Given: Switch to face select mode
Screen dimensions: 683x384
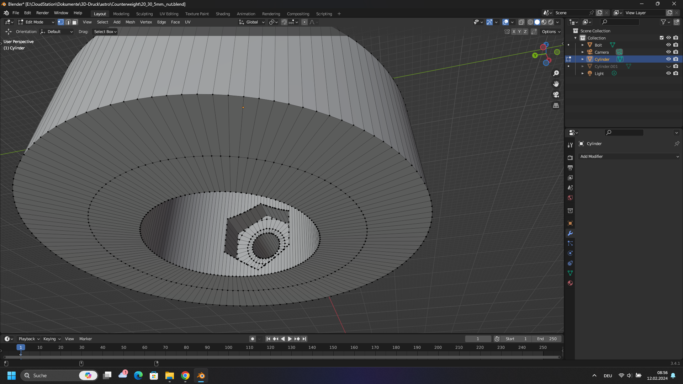Looking at the screenshot, I should (75, 22).
